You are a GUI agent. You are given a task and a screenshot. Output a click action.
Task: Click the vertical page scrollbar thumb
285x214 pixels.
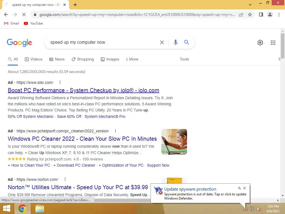(282, 45)
